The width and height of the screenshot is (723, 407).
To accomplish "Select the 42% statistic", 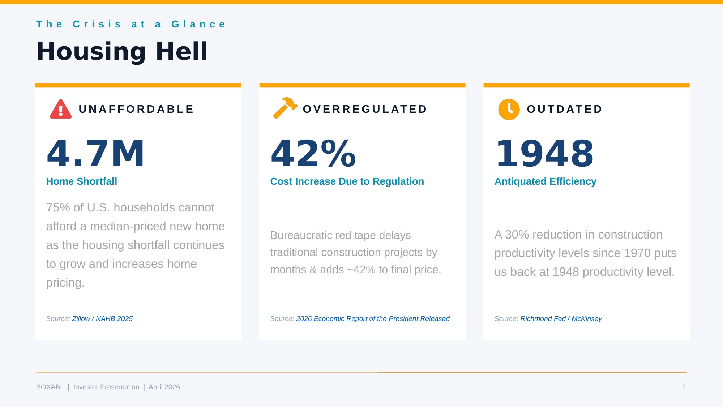I will pos(313,154).
